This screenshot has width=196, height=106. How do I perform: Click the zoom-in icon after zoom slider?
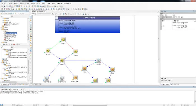pos(53,14)
